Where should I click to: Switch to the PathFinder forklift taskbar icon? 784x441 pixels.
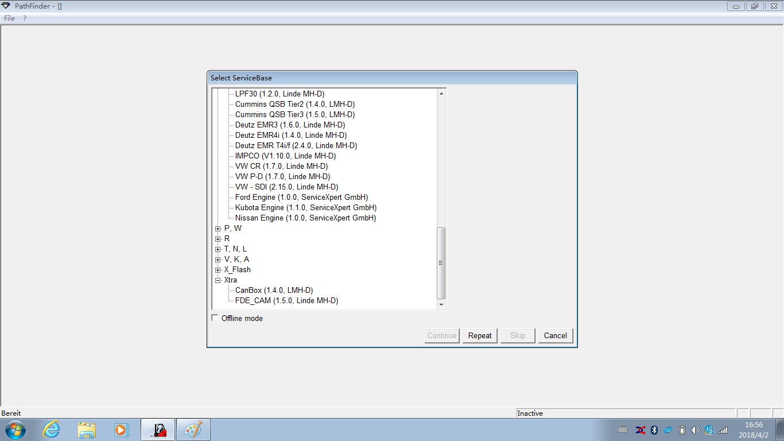pos(158,430)
